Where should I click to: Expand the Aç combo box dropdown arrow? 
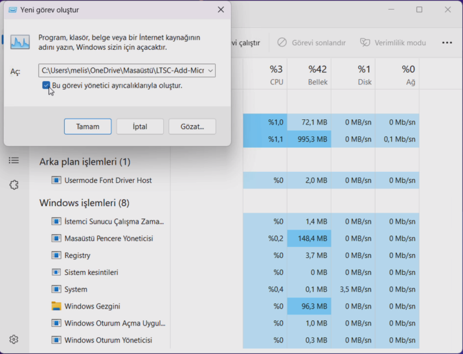coord(209,71)
